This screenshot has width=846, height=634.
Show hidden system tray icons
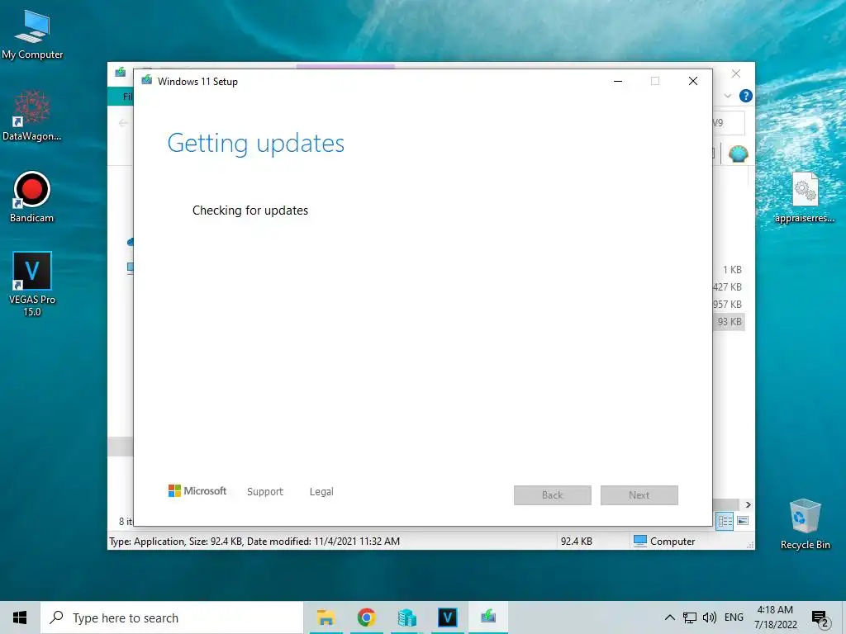[669, 617]
